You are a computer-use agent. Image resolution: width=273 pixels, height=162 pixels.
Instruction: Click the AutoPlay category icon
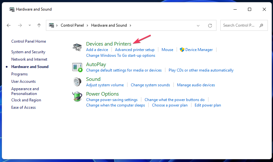77,67
